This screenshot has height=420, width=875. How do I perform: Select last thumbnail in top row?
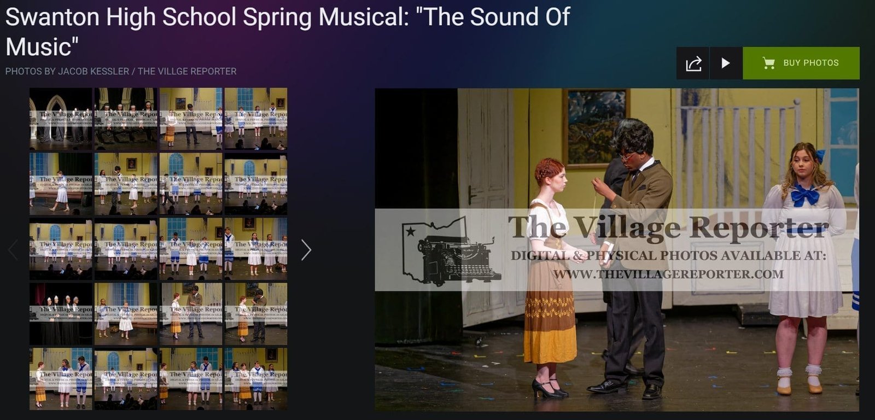pyautogui.click(x=256, y=119)
